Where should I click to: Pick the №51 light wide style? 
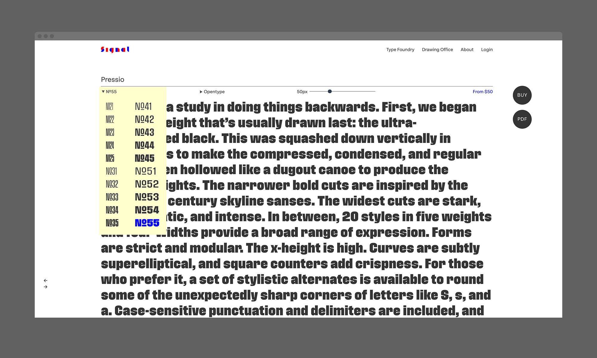[x=146, y=171]
